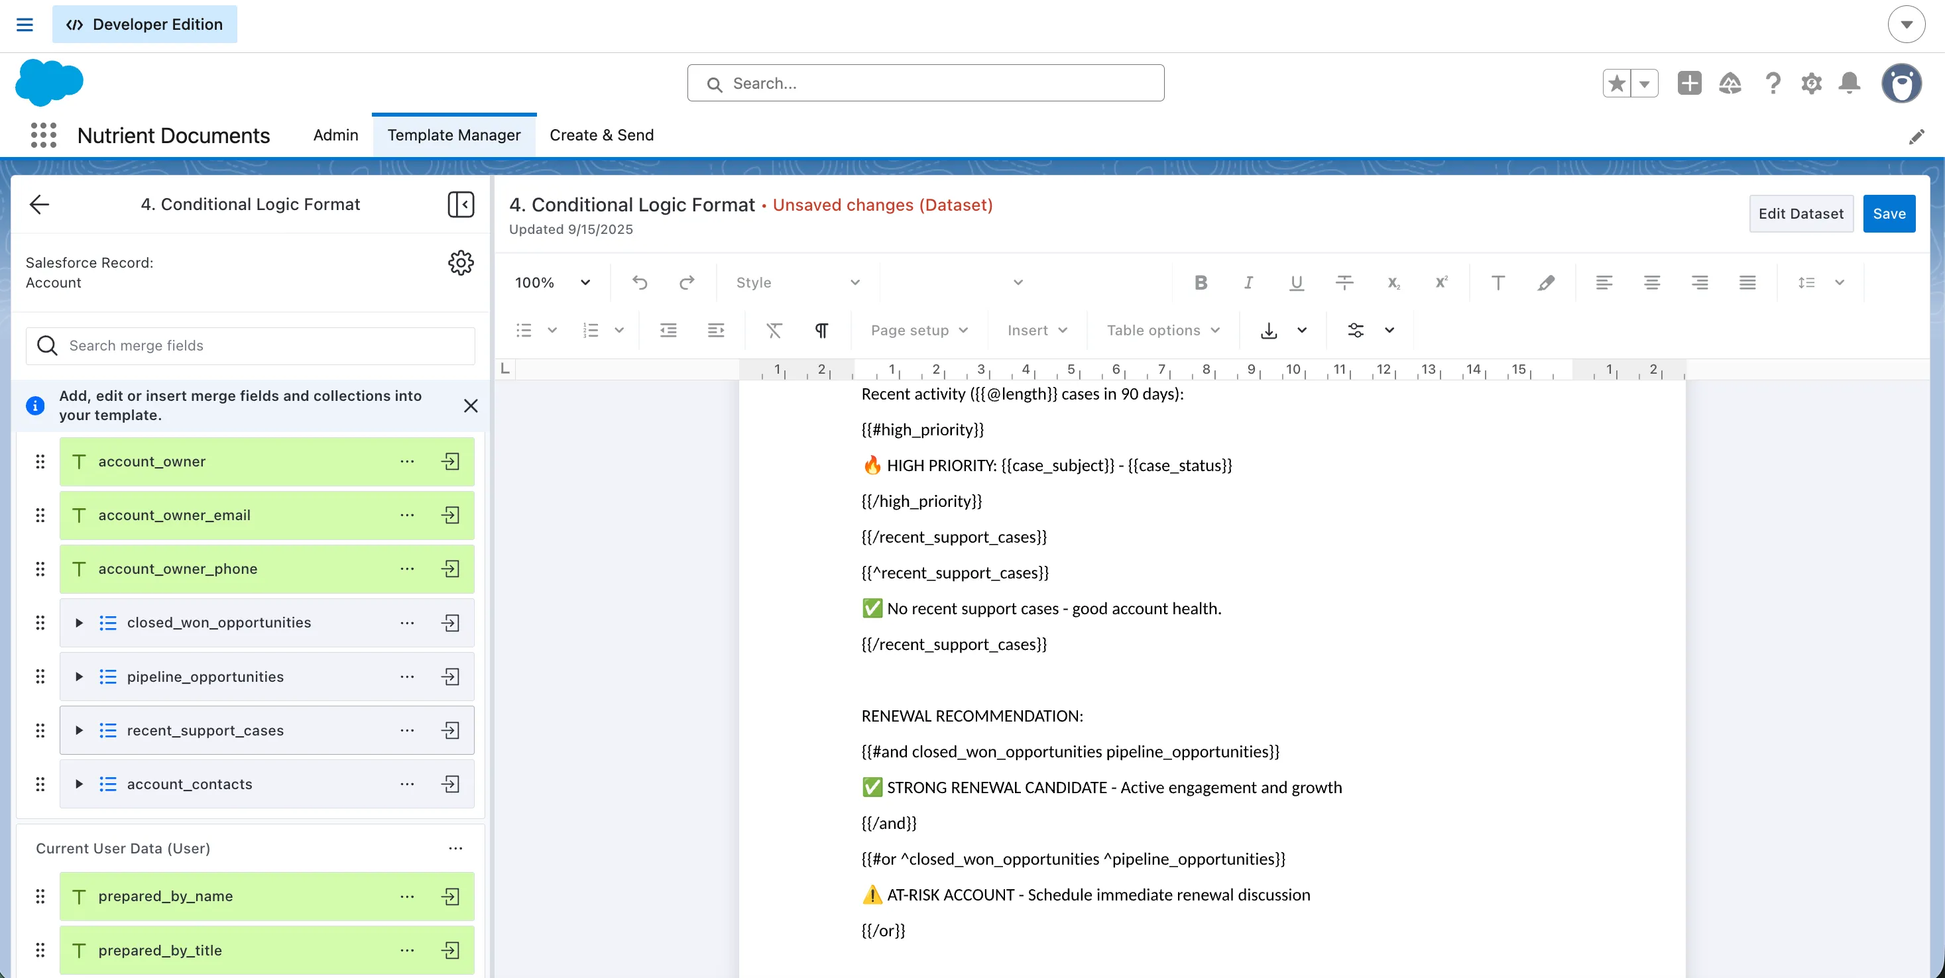
Task: Justify text alignment
Action: [1747, 282]
